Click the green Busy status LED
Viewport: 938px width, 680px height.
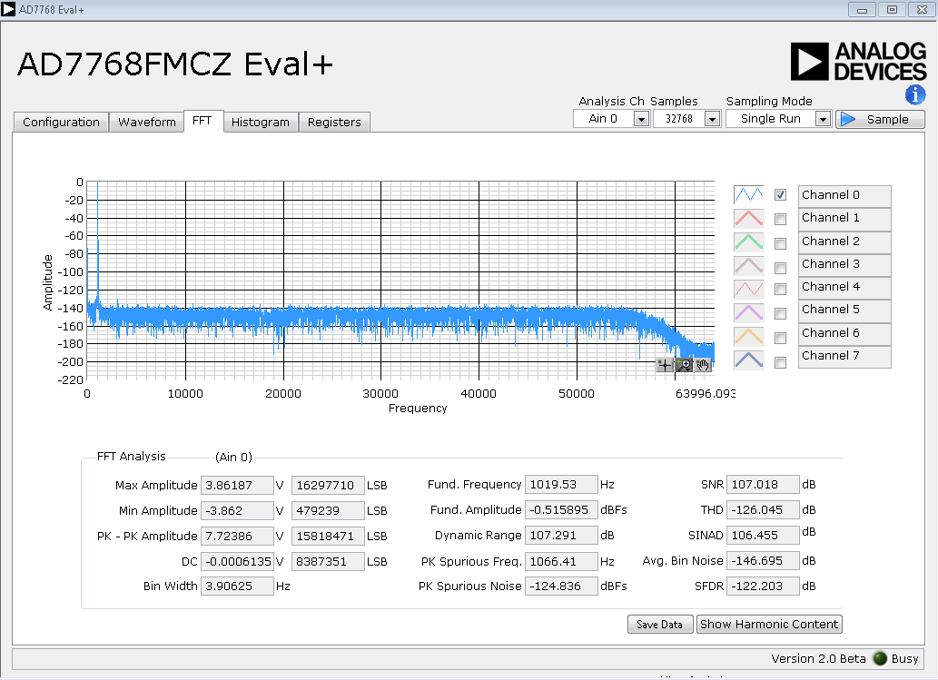[x=879, y=658]
